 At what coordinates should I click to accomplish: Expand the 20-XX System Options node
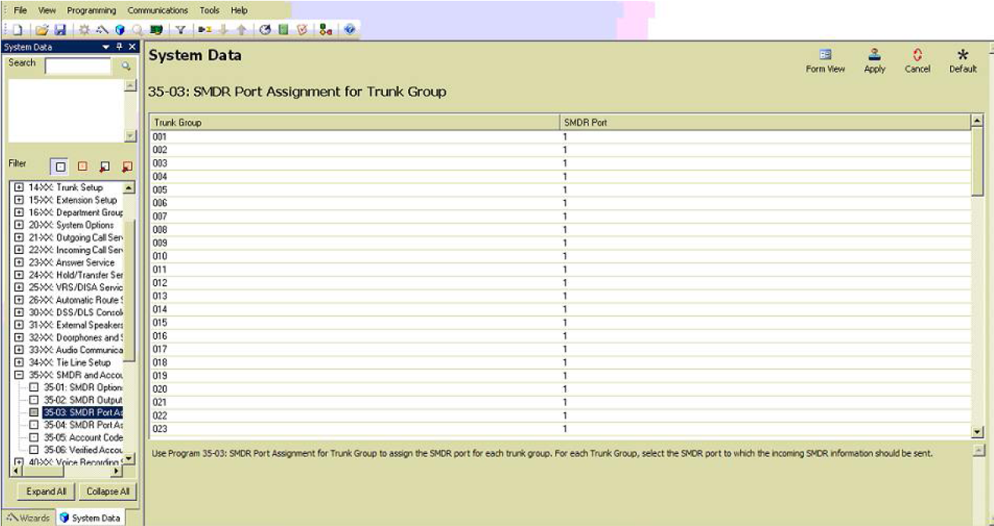tap(19, 225)
